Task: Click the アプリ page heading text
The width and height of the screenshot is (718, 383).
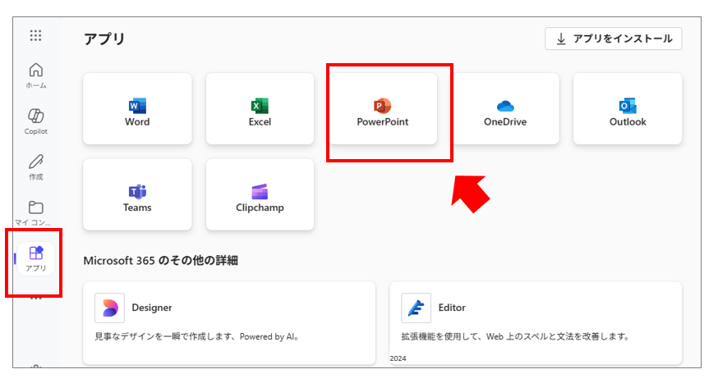Action: coord(104,39)
